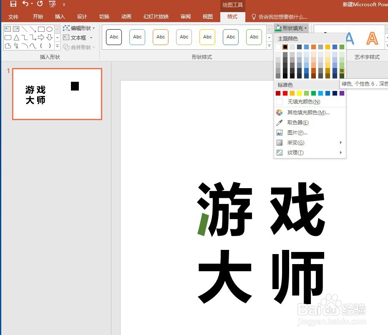Apply the green outline Abc shape style

[x=254, y=37]
